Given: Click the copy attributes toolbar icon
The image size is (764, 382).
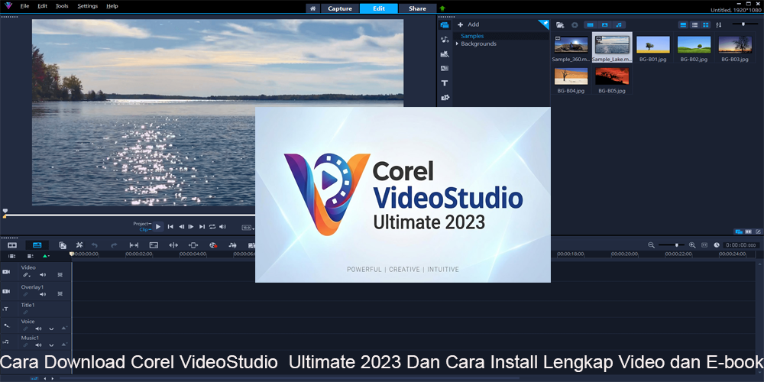Looking at the screenshot, I should point(63,245).
